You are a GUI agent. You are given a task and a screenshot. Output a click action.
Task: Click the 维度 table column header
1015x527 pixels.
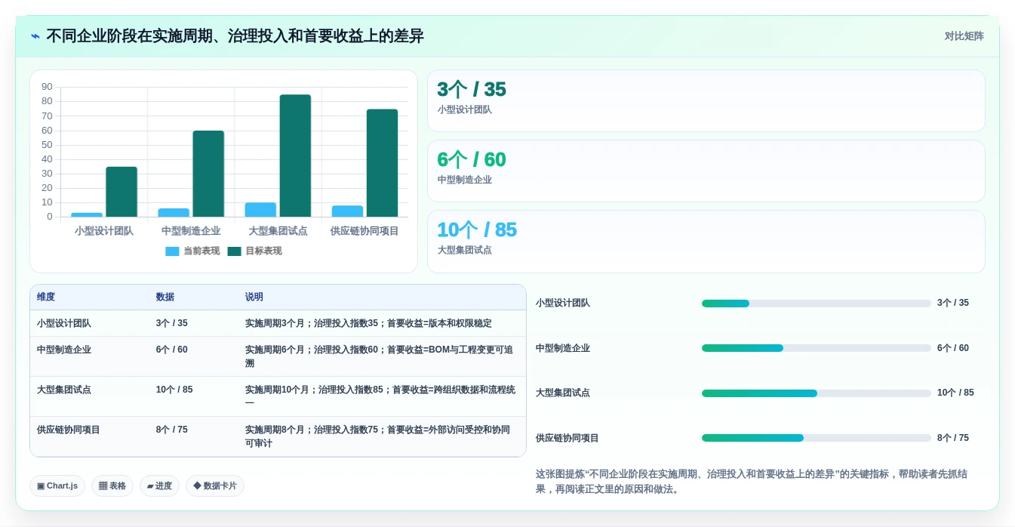click(46, 297)
